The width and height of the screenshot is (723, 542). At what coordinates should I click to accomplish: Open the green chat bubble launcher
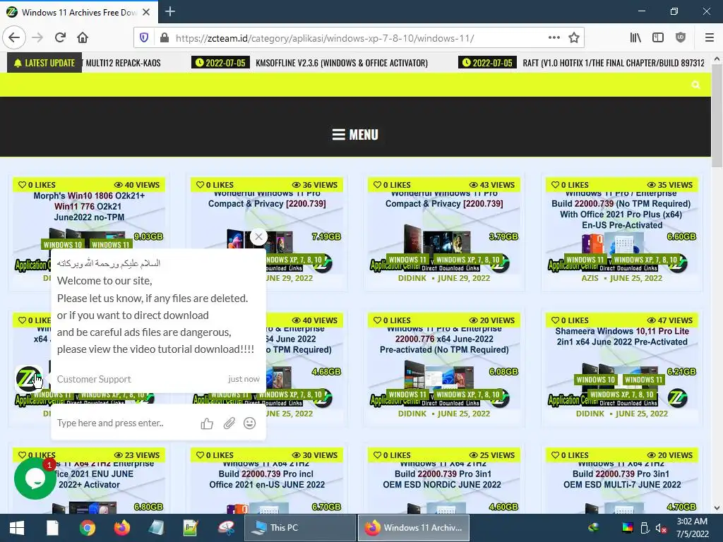point(35,478)
